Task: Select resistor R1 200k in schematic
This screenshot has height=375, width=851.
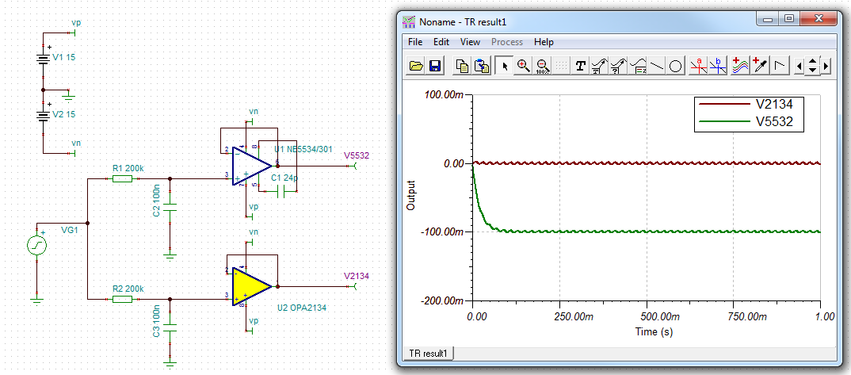Action: click(x=122, y=178)
